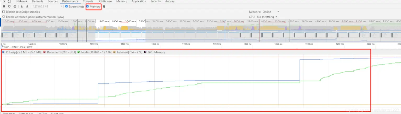Viewport: 401px width, 114px height.
Task: Hide the JS Heap counter line
Action: [x=3, y=52]
